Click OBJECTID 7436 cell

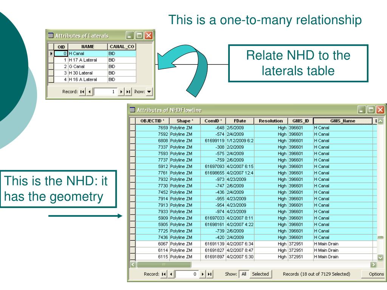coord(152,238)
